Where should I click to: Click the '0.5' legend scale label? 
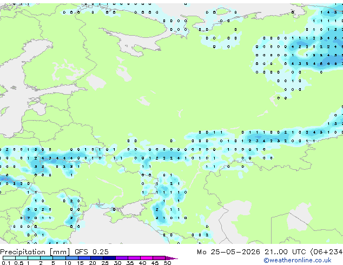(18, 263)
